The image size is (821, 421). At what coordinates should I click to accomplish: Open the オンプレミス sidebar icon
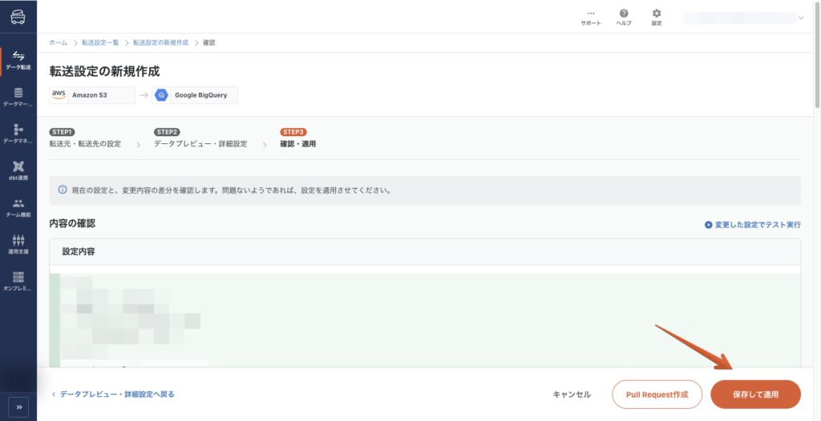click(18, 280)
